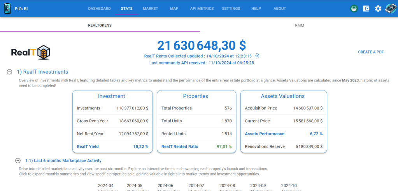Image resolution: width=398 pixels, height=191 pixels.
Task: Collapse the 1.1) Last 6 months Marketplace Activity section
Action: (x=18, y=160)
